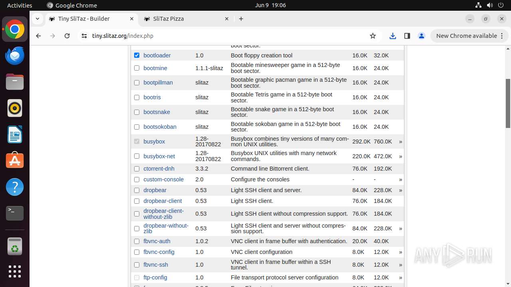Open the Help icon in the dock
This screenshot has height=287, width=511.
click(x=15, y=187)
